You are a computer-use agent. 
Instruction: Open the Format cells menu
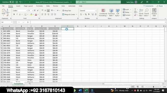(x=127, y=15)
